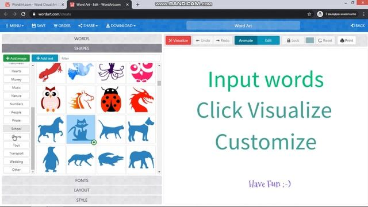This screenshot has height=207, width=368.
Task: Open the SHARE dropdown menu
Action: point(88,25)
